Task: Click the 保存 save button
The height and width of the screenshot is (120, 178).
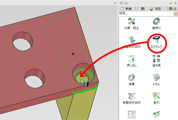Action: tap(155, 9)
